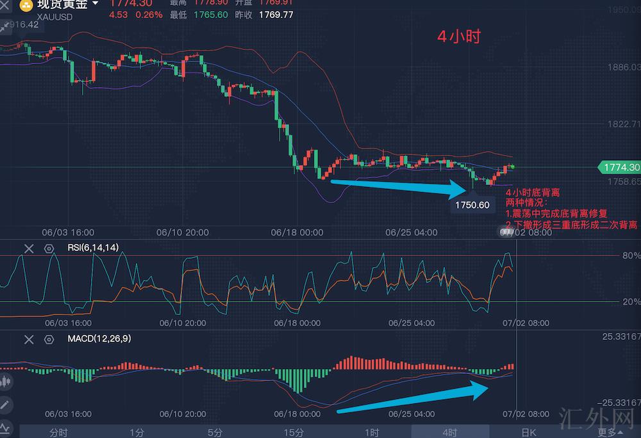Viewport: 641px width, 438px height.
Task: Switch to the 日K timeframe tab
Action: pos(529,432)
